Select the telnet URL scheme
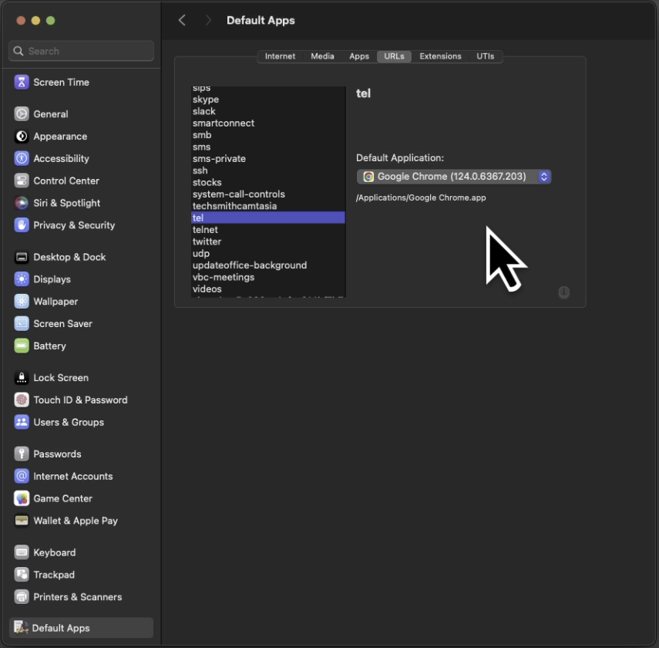659x648 pixels. pyautogui.click(x=268, y=230)
